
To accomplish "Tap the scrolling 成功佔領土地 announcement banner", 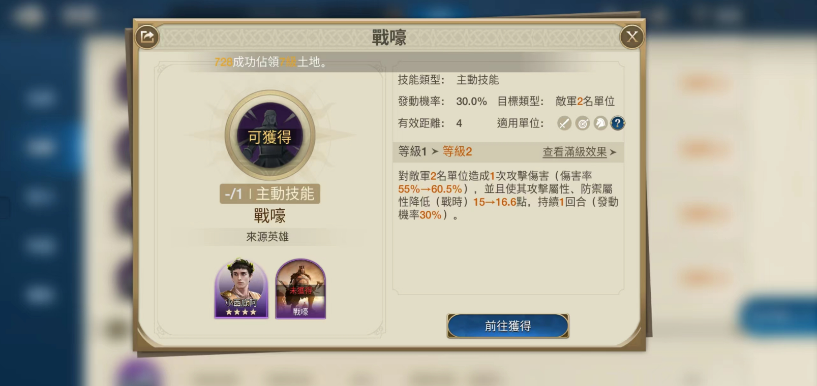I will [271, 62].
